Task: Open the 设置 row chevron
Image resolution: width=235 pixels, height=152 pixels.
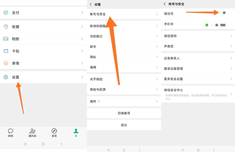Action: [x=82, y=77]
